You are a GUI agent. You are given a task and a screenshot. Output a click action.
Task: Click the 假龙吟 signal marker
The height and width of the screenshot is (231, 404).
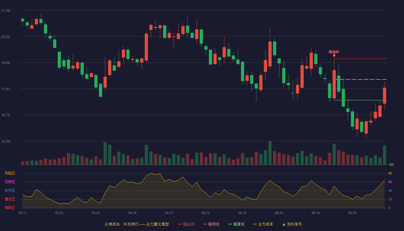pyautogui.click(x=334, y=52)
